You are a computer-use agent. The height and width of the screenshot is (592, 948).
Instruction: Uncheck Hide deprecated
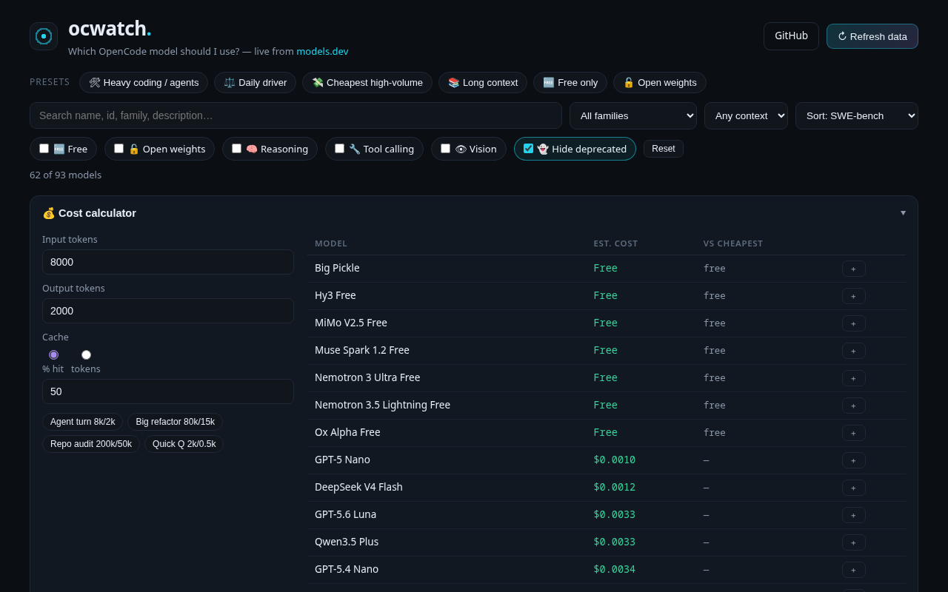pyautogui.click(x=528, y=149)
